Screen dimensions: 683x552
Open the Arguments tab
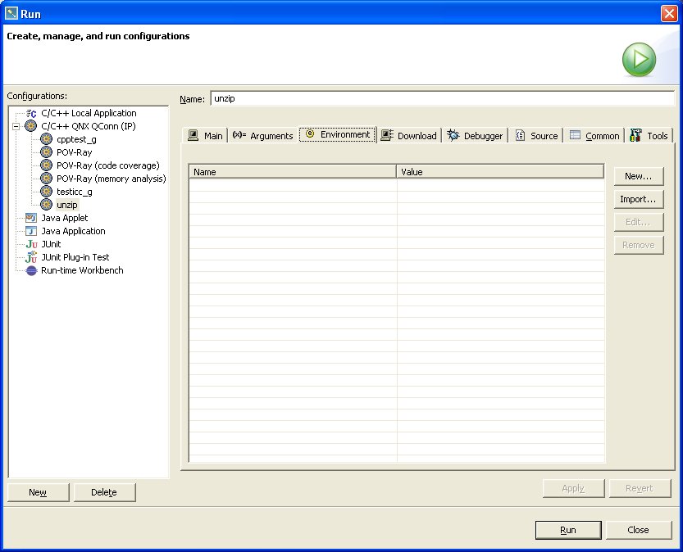pyautogui.click(x=262, y=136)
